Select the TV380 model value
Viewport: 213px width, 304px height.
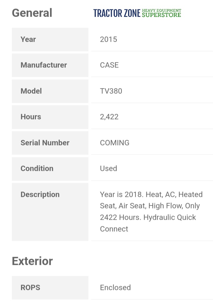pos(111,91)
